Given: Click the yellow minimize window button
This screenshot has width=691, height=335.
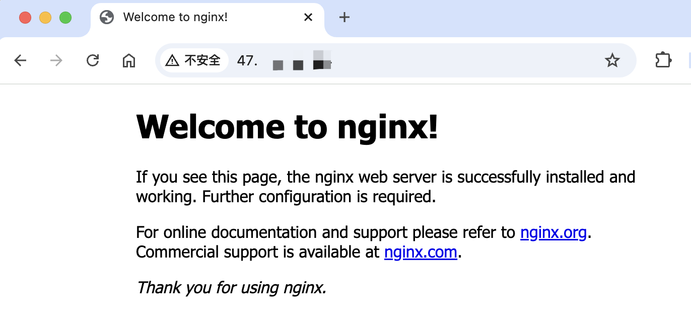Looking at the screenshot, I should click(45, 18).
